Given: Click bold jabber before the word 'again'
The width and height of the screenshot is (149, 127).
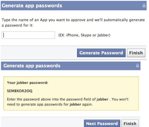Looking at the screenshot, I should pyautogui.click(x=75, y=104).
